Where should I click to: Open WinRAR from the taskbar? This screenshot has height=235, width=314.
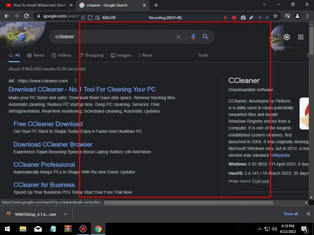click(x=68, y=229)
